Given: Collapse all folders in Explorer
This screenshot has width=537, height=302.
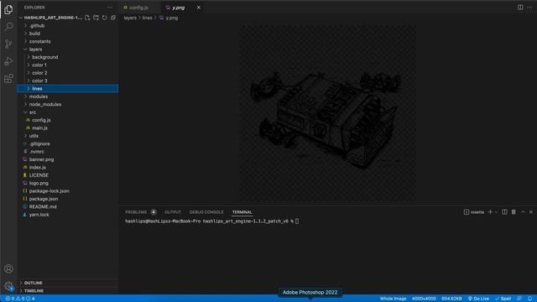Looking at the screenshot, I should 113,18.
